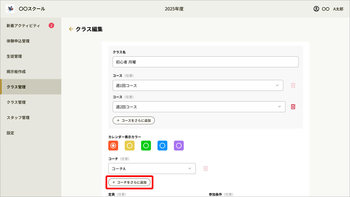Select the yellow calendar color
Viewport: 350px width, 197px height.
pyautogui.click(x=130, y=146)
